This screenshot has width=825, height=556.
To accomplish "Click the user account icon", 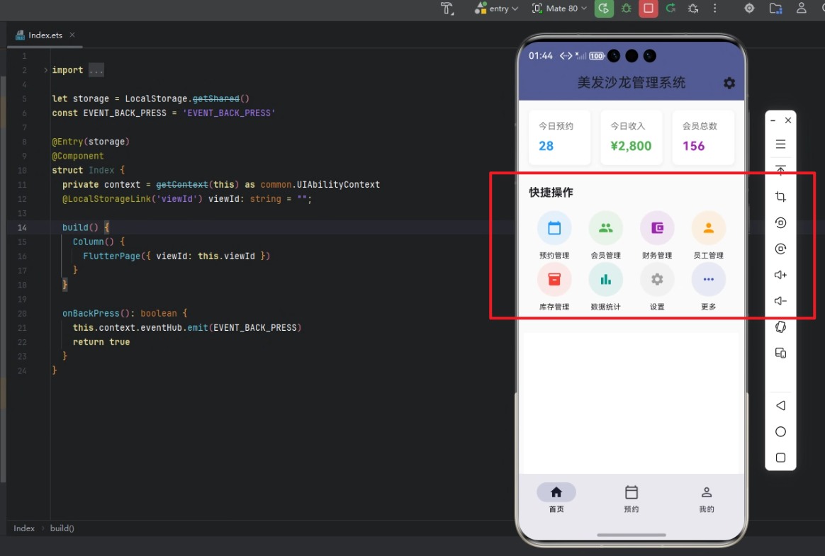I will click(802, 8).
